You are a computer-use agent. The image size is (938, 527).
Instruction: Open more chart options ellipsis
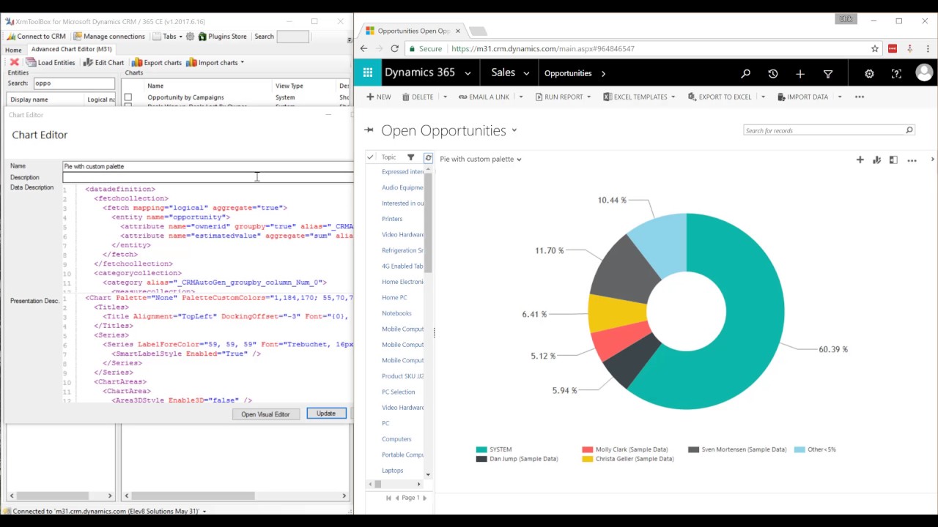[912, 160]
